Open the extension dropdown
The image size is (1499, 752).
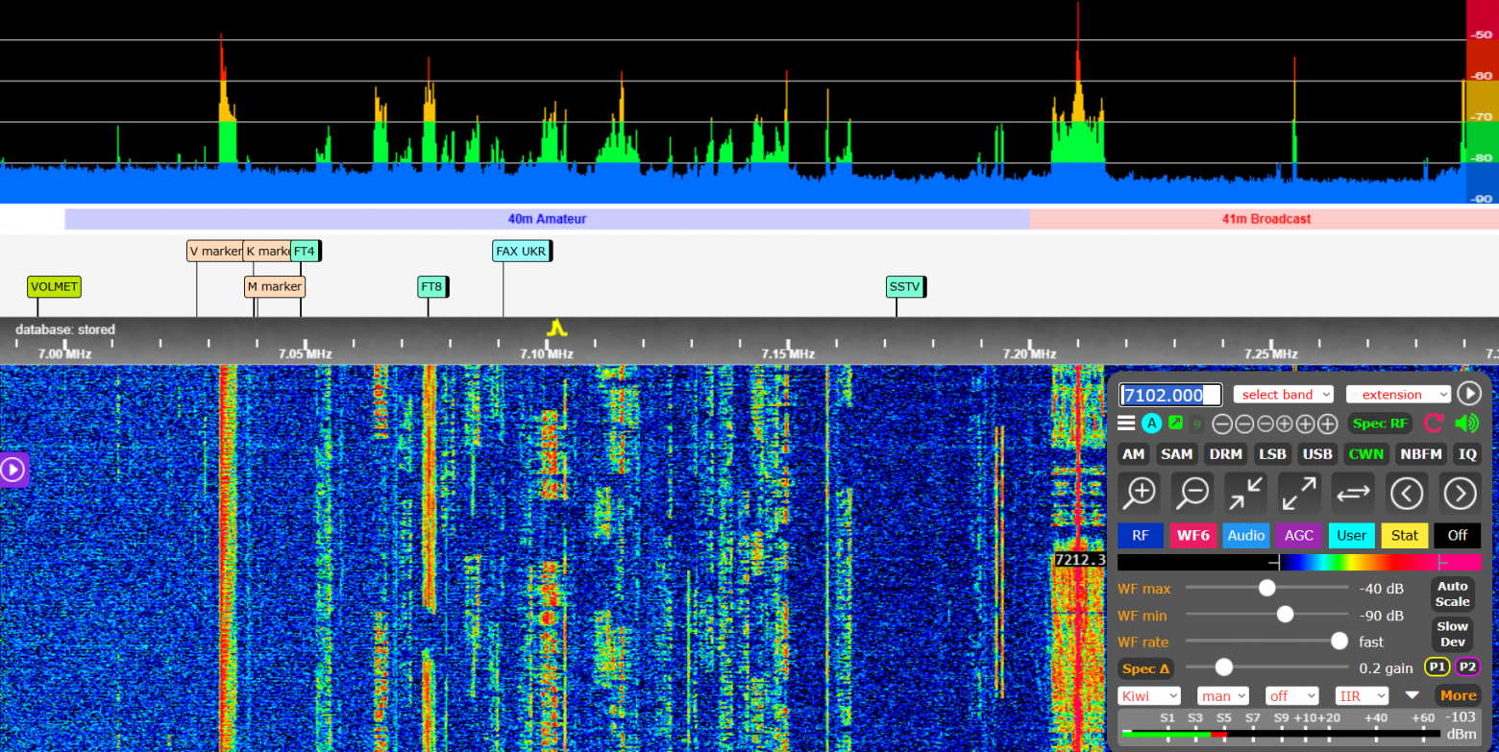coord(1398,394)
